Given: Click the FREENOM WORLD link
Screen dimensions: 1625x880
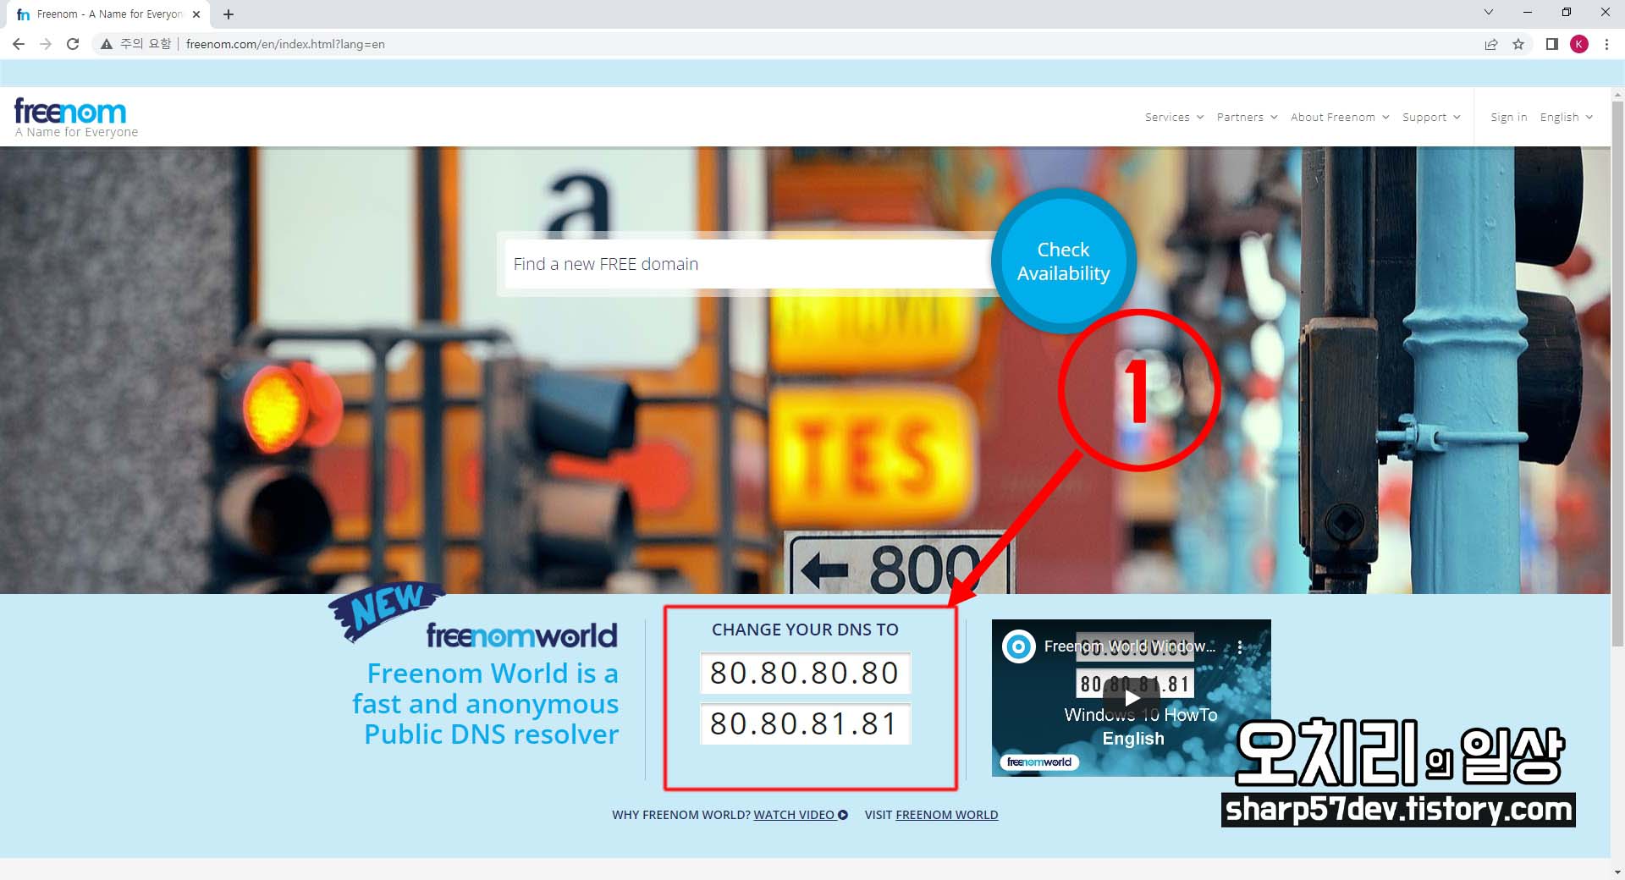Looking at the screenshot, I should pyautogui.click(x=946, y=815).
